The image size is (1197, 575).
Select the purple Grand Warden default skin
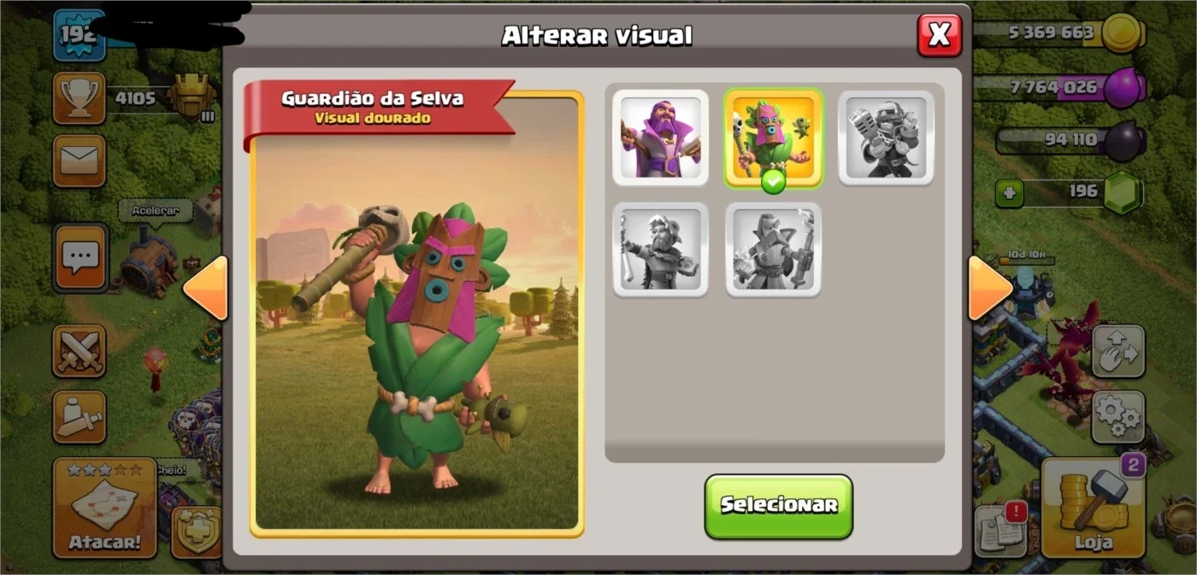(660, 138)
